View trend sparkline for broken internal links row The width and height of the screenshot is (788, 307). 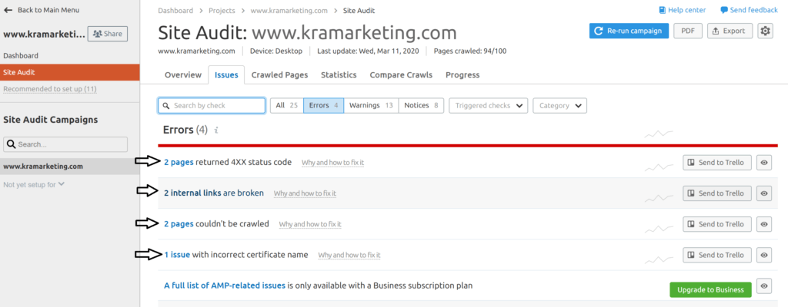(659, 198)
